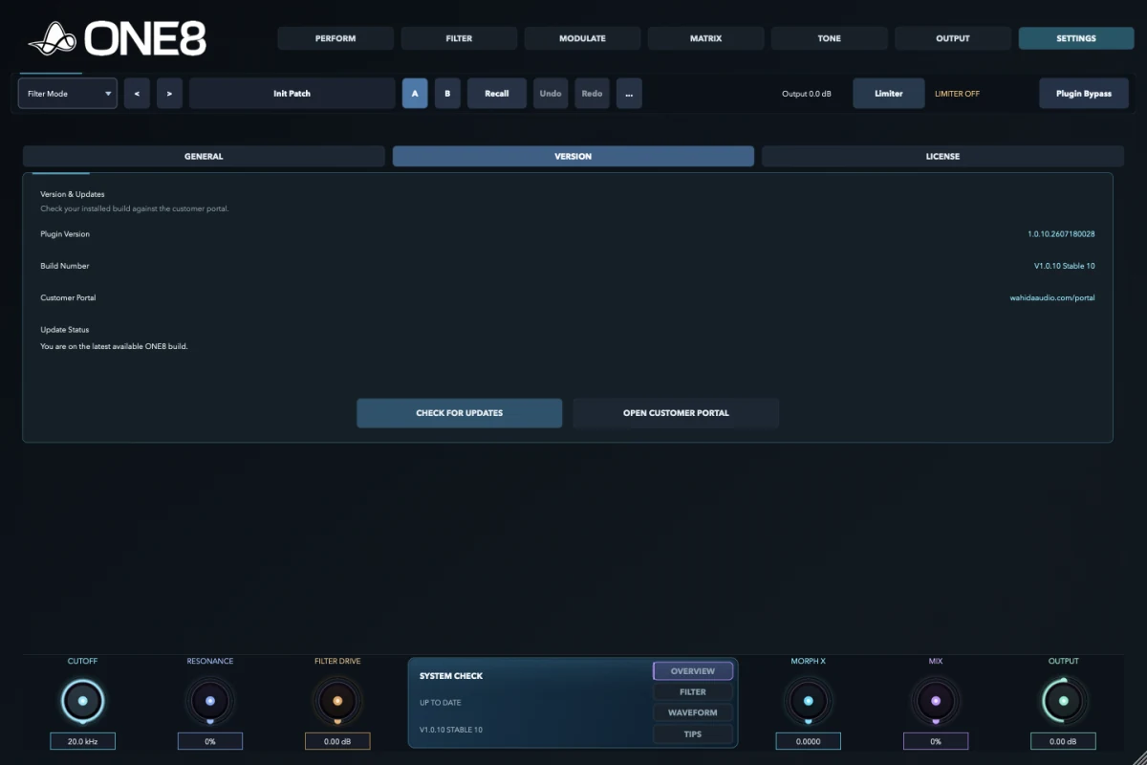This screenshot has width=1147, height=765.
Task: Select FILTER in the system check panel
Action: tap(693, 692)
